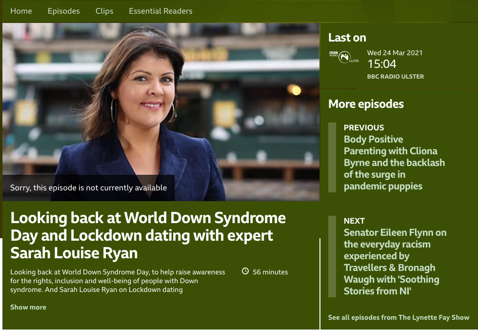Viewport: 478px width, 331px height.
Task: Go to the Episodes tab
Action: [64, 11]
